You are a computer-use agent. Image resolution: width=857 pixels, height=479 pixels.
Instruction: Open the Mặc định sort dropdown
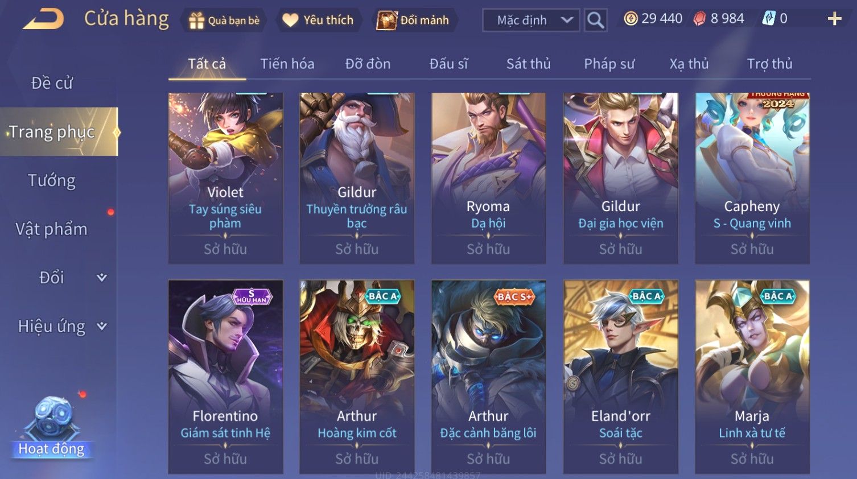pyautogui.click(x=531, y=20)
